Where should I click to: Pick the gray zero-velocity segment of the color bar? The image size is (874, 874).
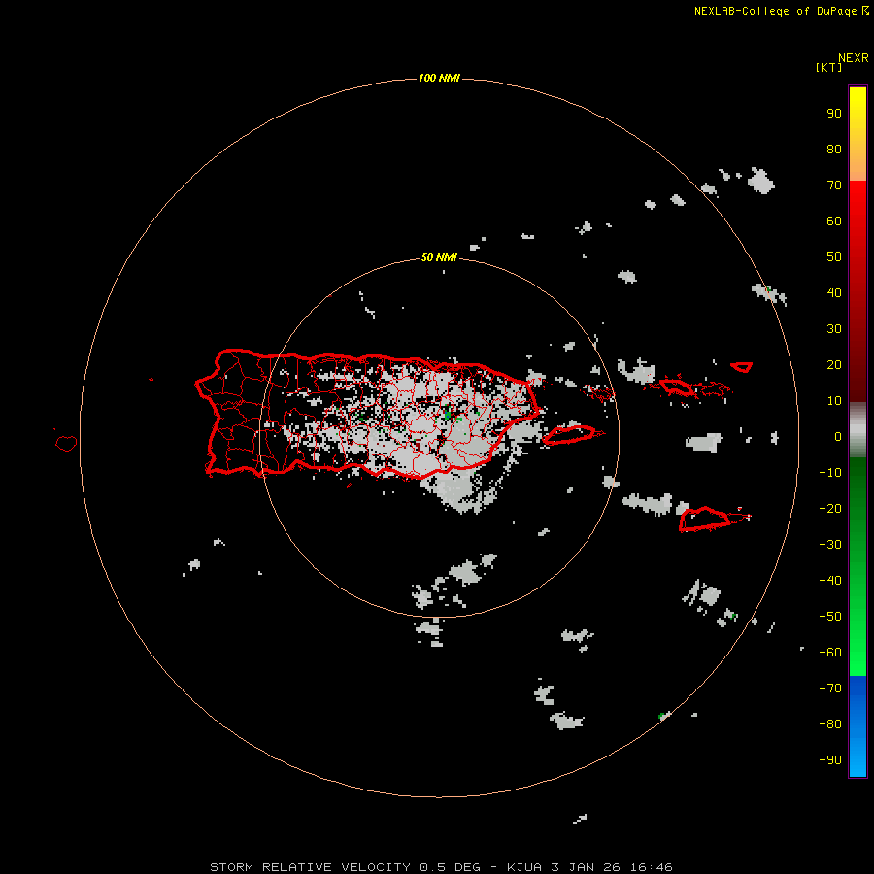(857, 430)
